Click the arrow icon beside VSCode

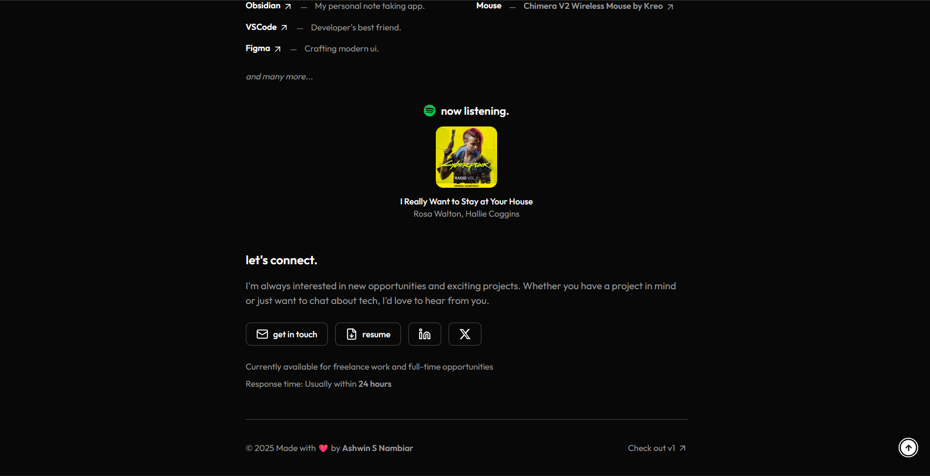coord(284,27)
